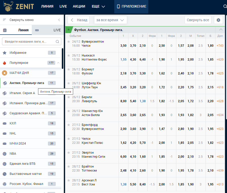Favorite the Челси – Кристал Пэлас star
Screen dimensions: 227x193
(x=69, y=139)
